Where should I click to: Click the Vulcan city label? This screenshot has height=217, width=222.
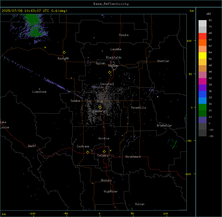140,204
